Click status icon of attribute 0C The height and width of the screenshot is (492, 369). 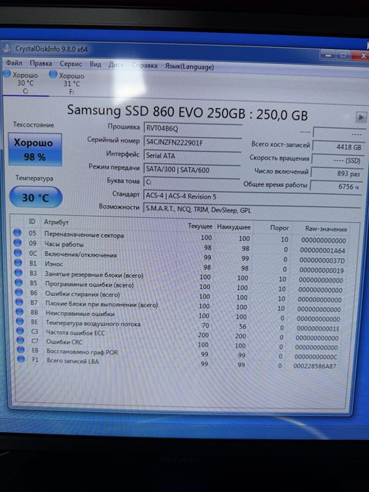pyautogui.click(x=18, y=252)
